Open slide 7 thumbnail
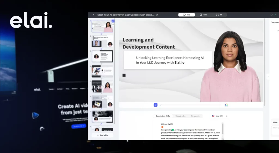The width and height of the screenshot is (279, 153). pyautogui.click(x=102, y=117)
